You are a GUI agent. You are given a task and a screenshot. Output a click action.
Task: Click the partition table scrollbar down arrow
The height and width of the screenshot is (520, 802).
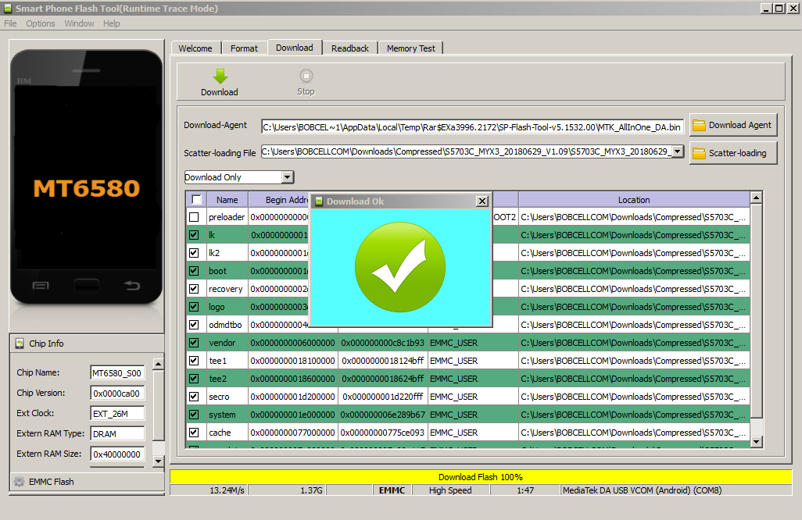pos(756,442)
